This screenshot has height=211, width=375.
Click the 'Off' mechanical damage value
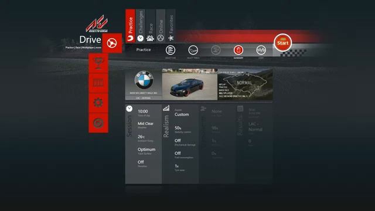178,141
